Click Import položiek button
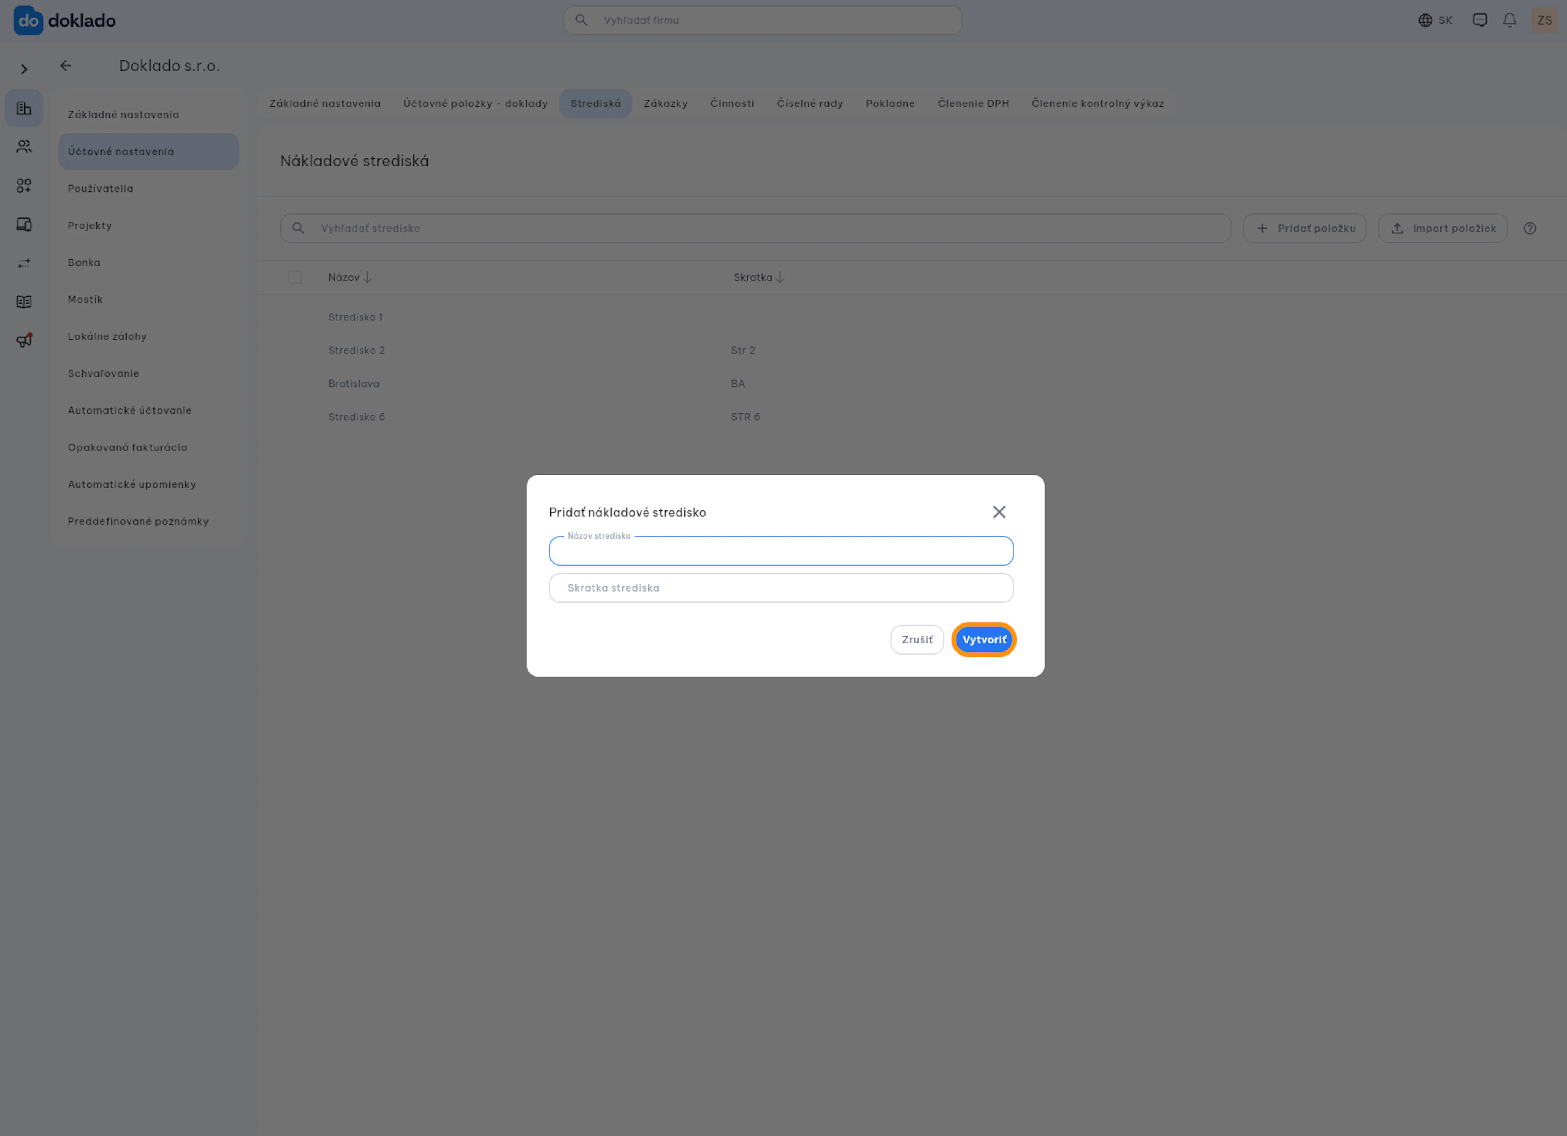The image size is (1567, 1136). pyautogui.click(x=1443, y=228)
